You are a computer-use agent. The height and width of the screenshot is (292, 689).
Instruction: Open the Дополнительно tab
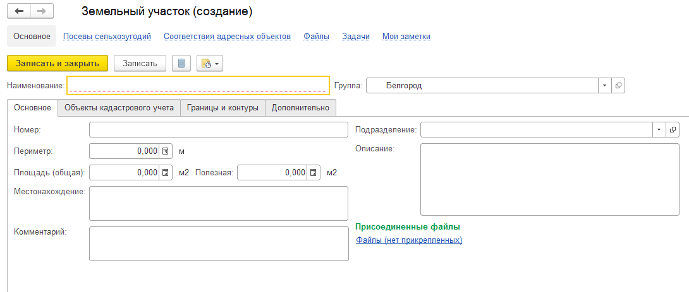pyautogui.click(x=300, y=108)
